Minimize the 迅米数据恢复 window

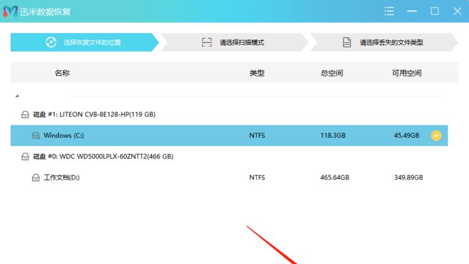[x=412, y=11]
